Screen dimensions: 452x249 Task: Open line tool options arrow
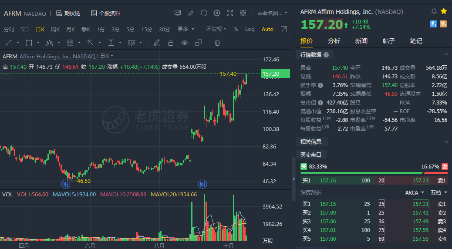(x=18, y=43)
